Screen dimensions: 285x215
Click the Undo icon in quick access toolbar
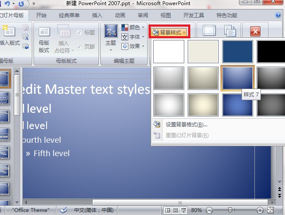[x=7, y=3]
